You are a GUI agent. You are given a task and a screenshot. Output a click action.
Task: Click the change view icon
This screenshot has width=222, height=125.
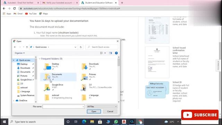(x=102, y=53)
